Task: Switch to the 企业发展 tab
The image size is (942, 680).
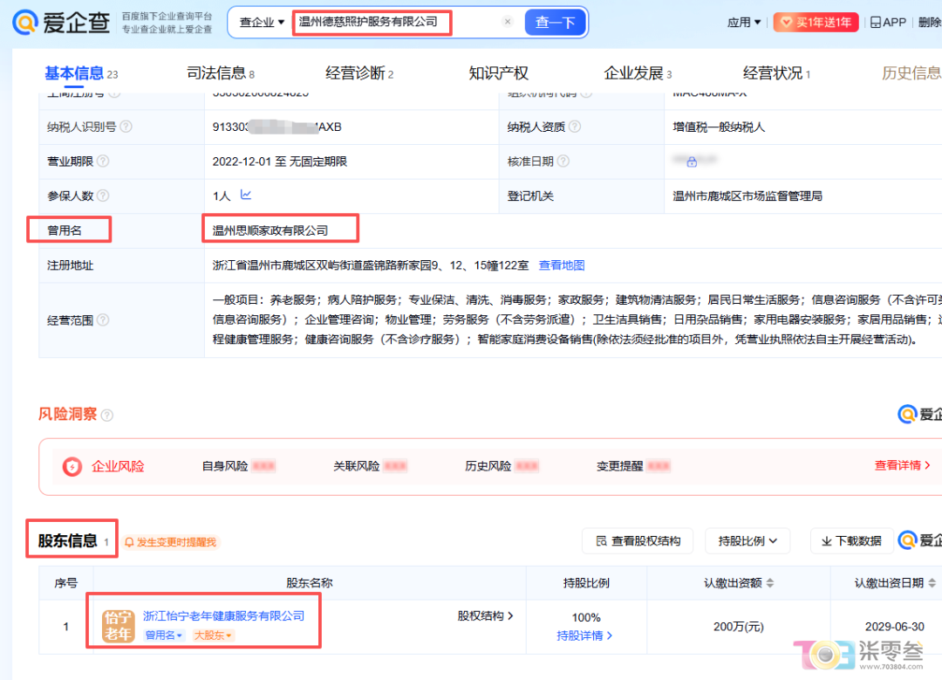Action: click(x=638, y=73)
